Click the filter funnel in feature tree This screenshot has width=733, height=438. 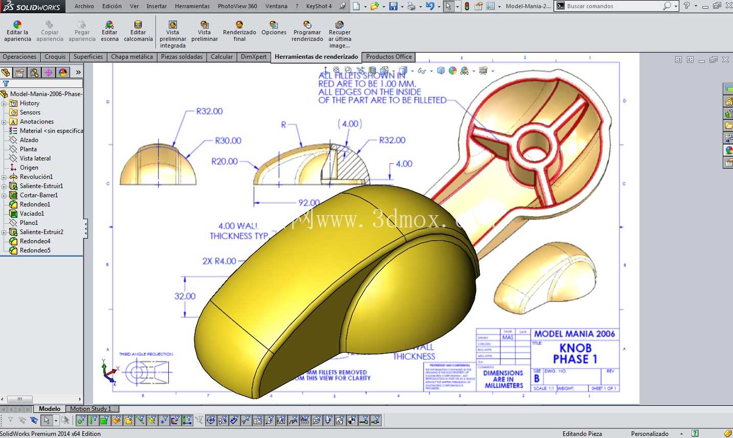6,83
